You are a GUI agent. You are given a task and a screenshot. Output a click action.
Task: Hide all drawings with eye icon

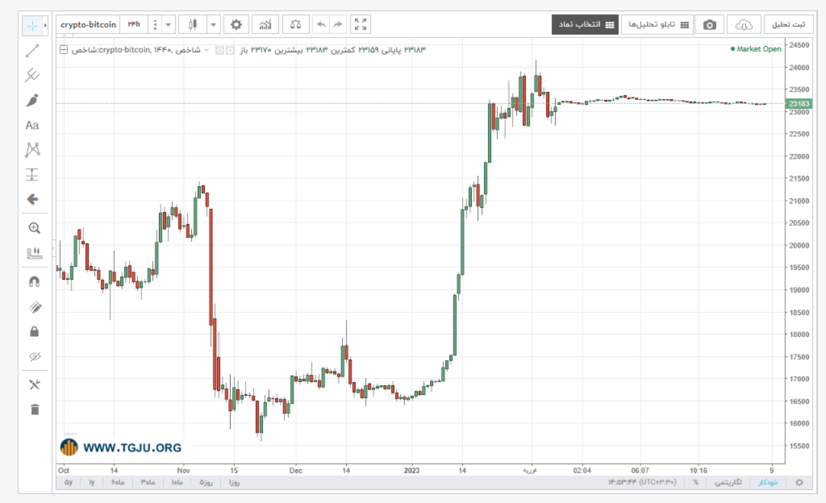(x=34, y=357)
